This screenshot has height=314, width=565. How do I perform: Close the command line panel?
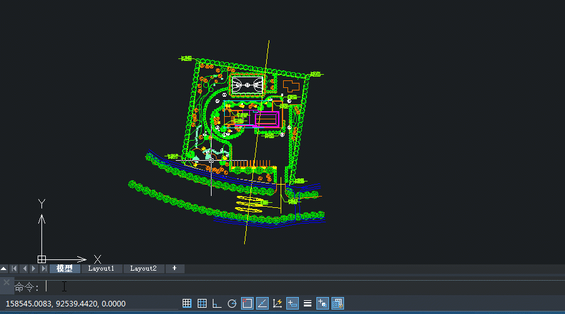point(6,283)
